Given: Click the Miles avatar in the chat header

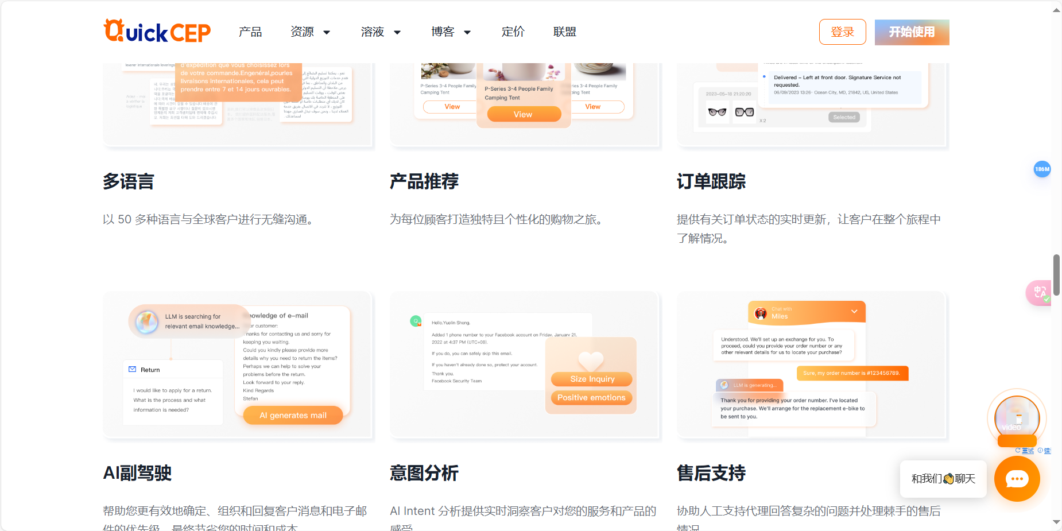Looking at the screenshot, I should [762, 313].
